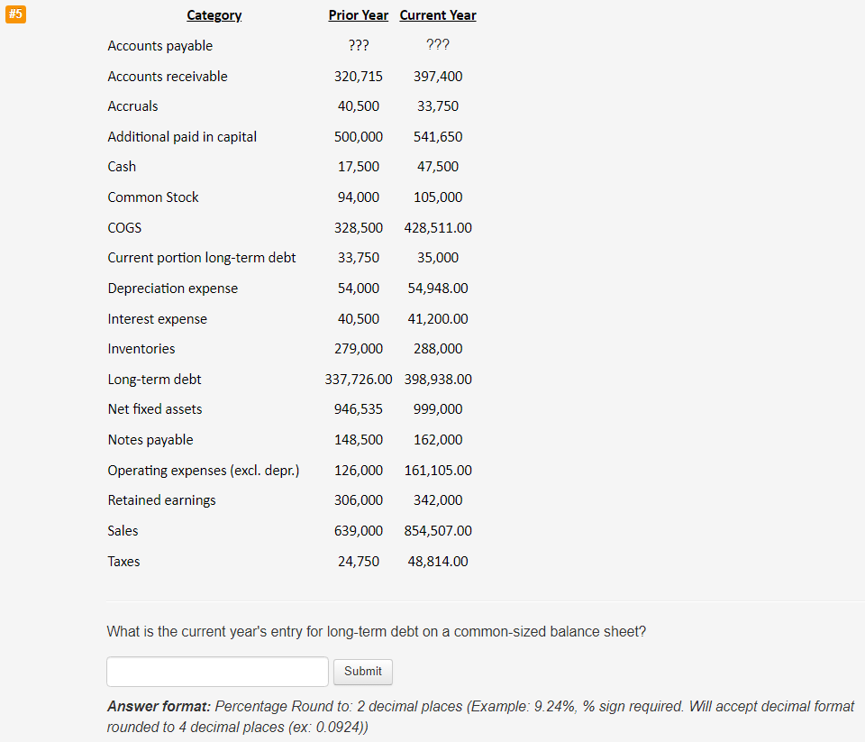
Task: Click the Sales row label
Action: (123, 530)
